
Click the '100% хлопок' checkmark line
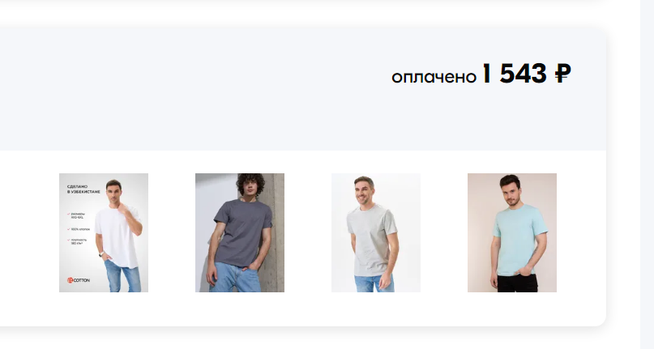pyautogui.click(x=79, y=229)
